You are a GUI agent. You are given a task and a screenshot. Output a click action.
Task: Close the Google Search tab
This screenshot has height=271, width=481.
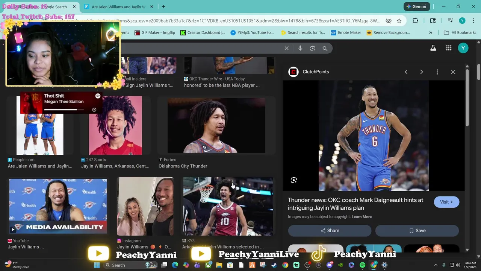click(74, 6)
